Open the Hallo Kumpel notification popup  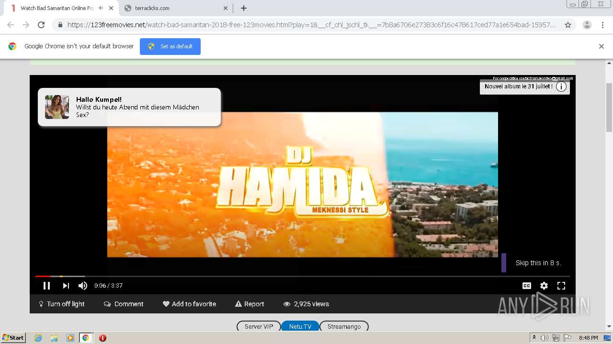129,107
